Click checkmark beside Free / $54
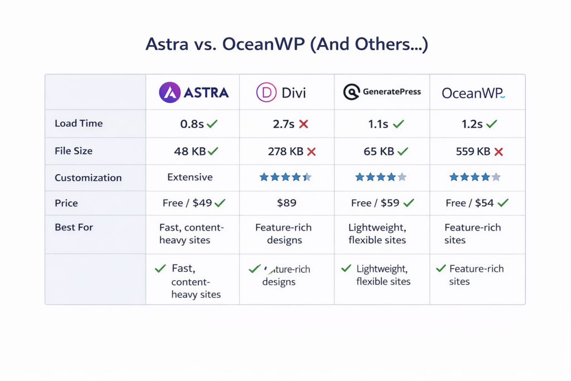This screenshot has height=381, width=571. pos(503,203)
